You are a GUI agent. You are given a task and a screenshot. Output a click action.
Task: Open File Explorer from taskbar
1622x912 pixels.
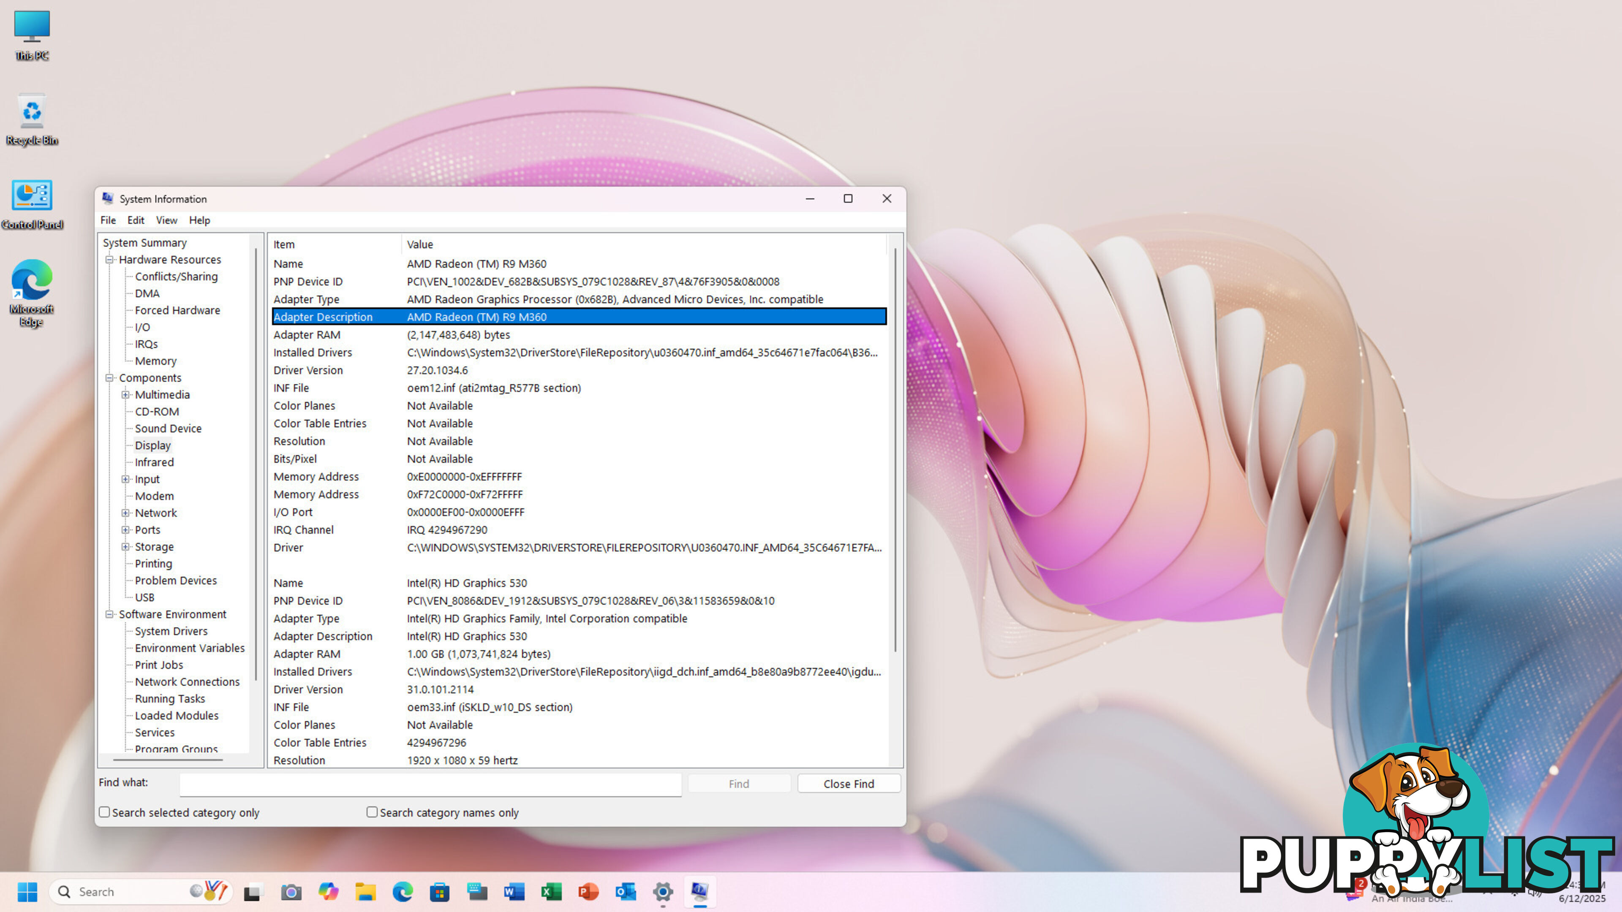pos(365,892)
